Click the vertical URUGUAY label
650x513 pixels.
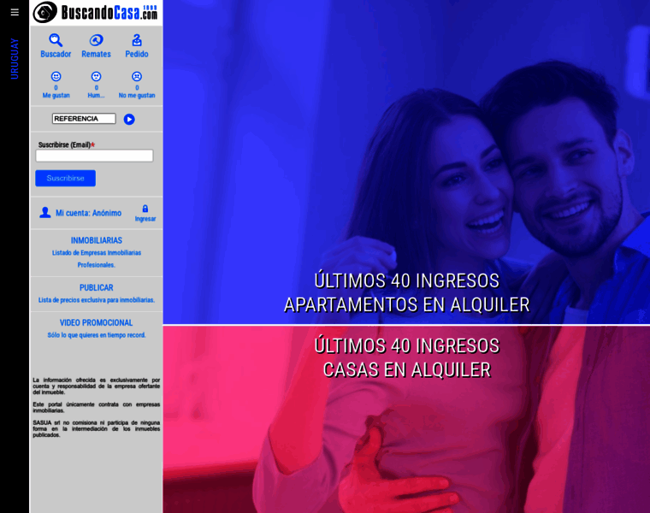click(15, 58)
